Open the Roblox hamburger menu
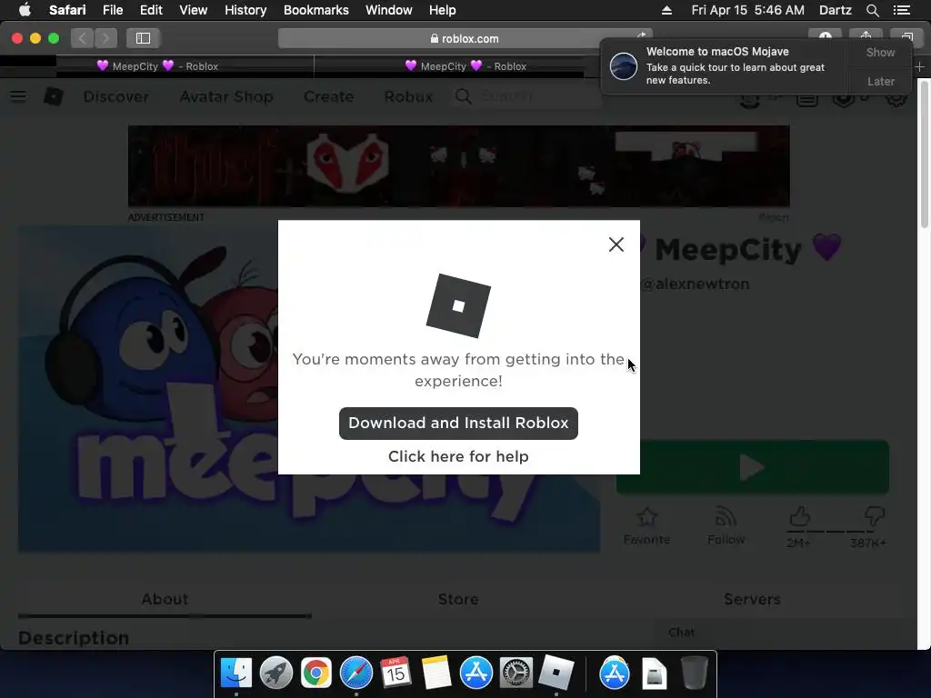Screen dimensions: 931x698 click(18, 96)
